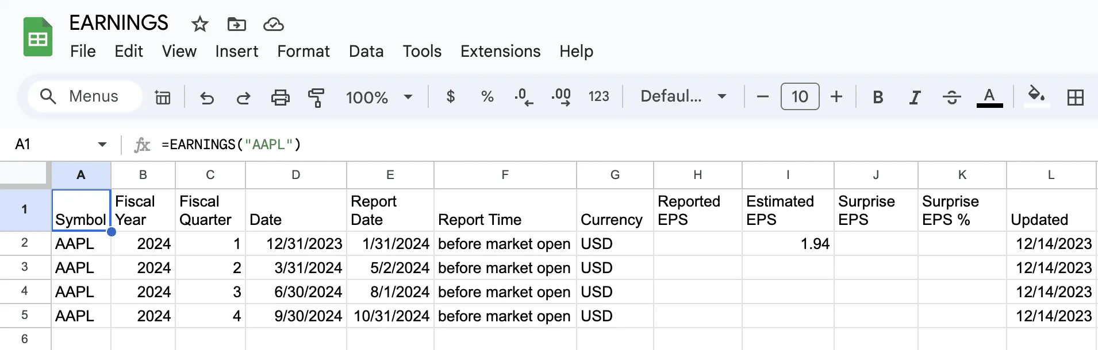Expand the A1 name box dropdown
Screen dimensions: 1098x350
pos(102,144)
